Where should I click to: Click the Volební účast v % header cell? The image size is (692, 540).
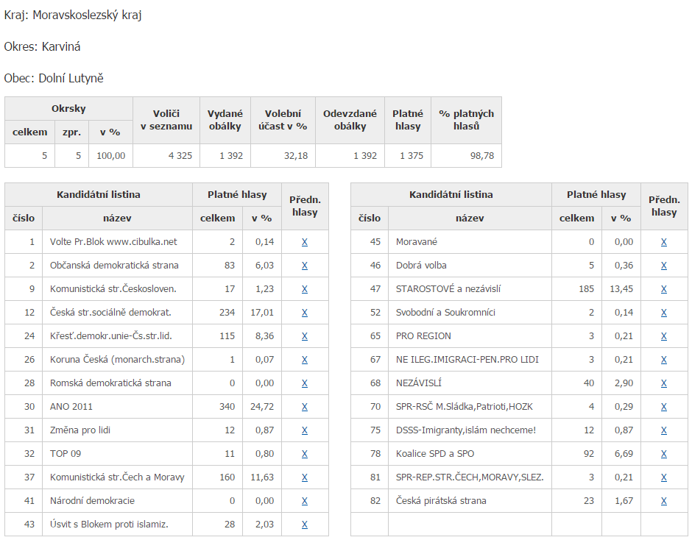pos(283,120)
